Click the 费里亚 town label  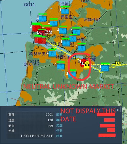(x=67, y=17)
